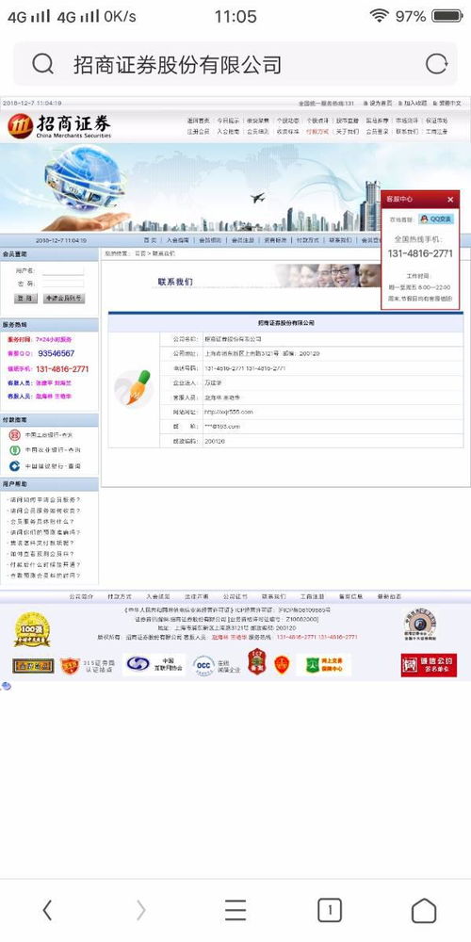The width and height of the screenshot is (471, 942).
Task: Click the 315证券网 certification badge
Action: [x=87, y=666]
